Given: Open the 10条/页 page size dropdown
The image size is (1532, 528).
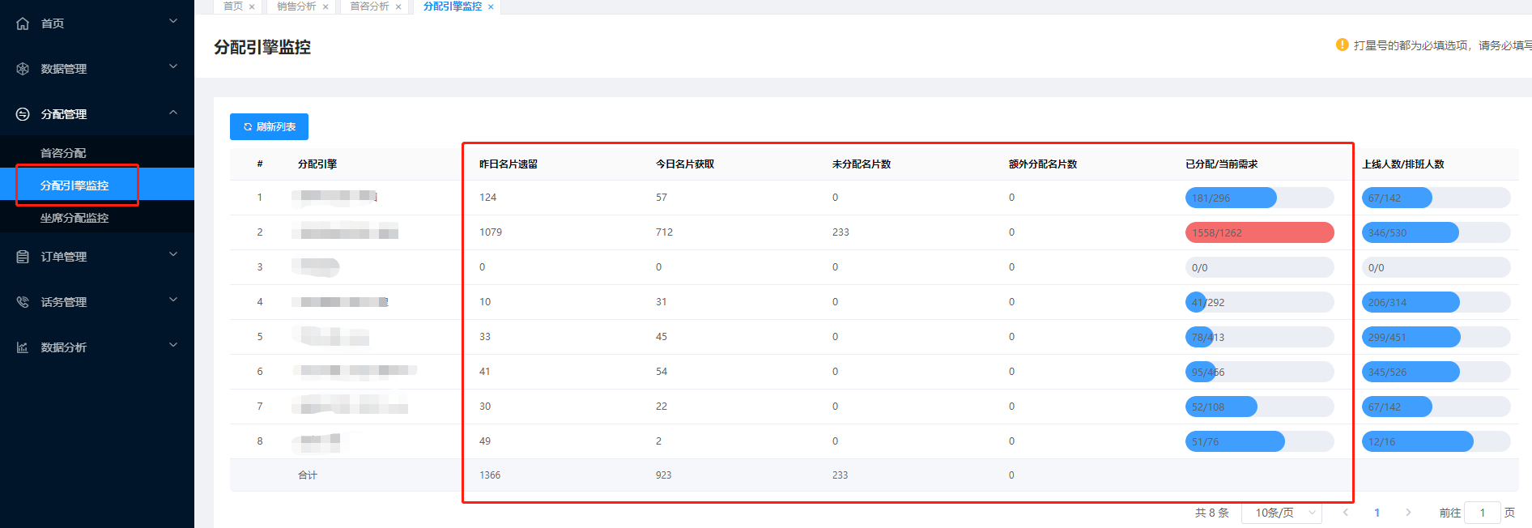Looking at the screenshot, I should point(1282,513).
